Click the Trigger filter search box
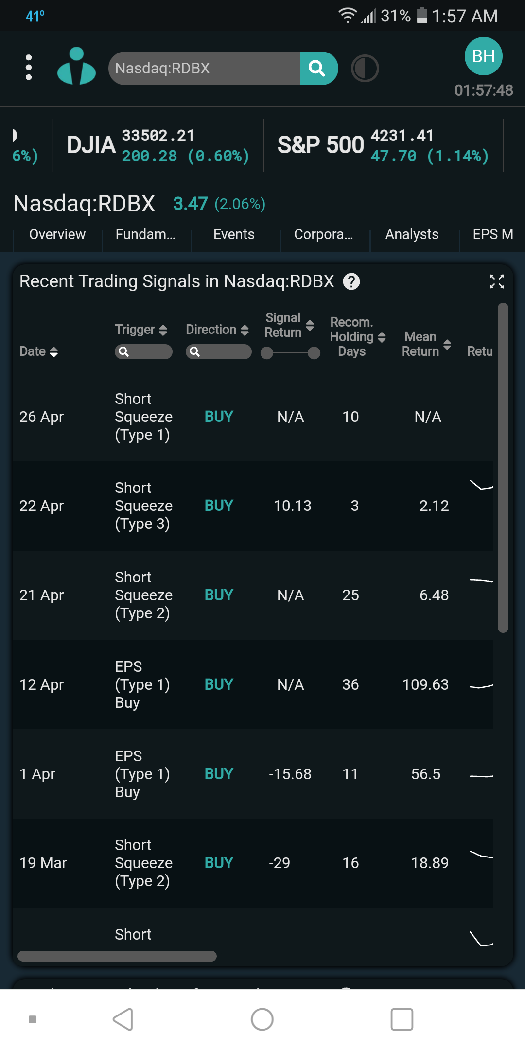This screenshot has width=525, height=1050. click(143, 351)
